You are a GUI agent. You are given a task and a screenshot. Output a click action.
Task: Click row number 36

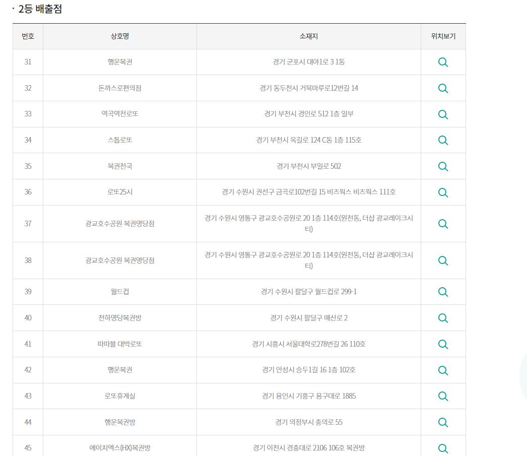[x=28, y=192]
